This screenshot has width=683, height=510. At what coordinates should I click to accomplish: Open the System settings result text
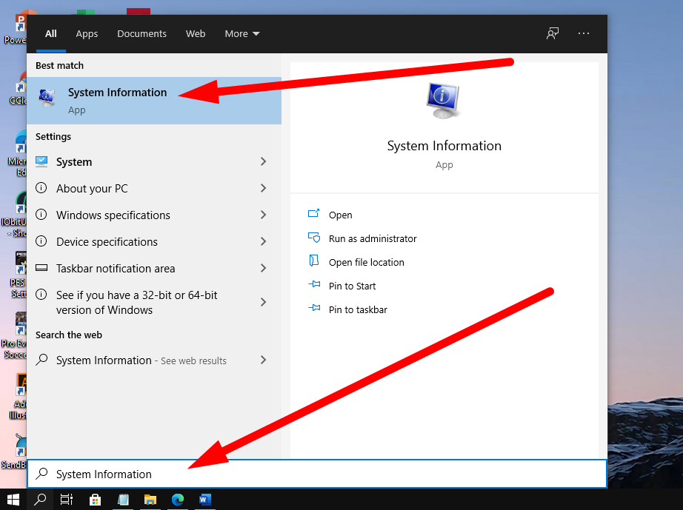coord(74,162)
